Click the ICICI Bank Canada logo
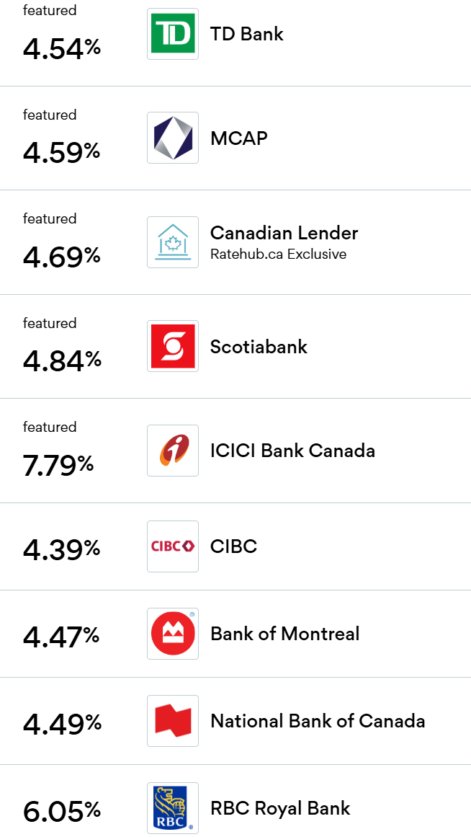Image resolution: width=471 pixels, height=837 pixels. click(x=173, y=451)
